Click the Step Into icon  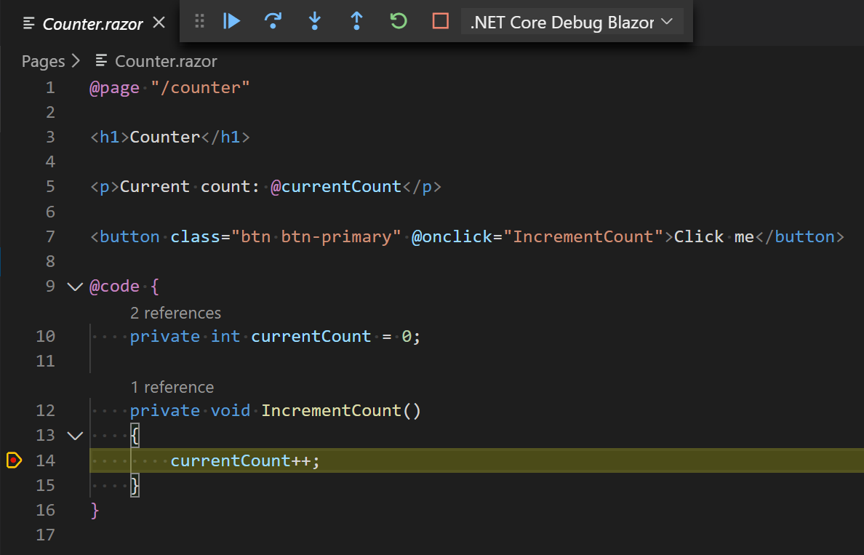coord(314,21)
